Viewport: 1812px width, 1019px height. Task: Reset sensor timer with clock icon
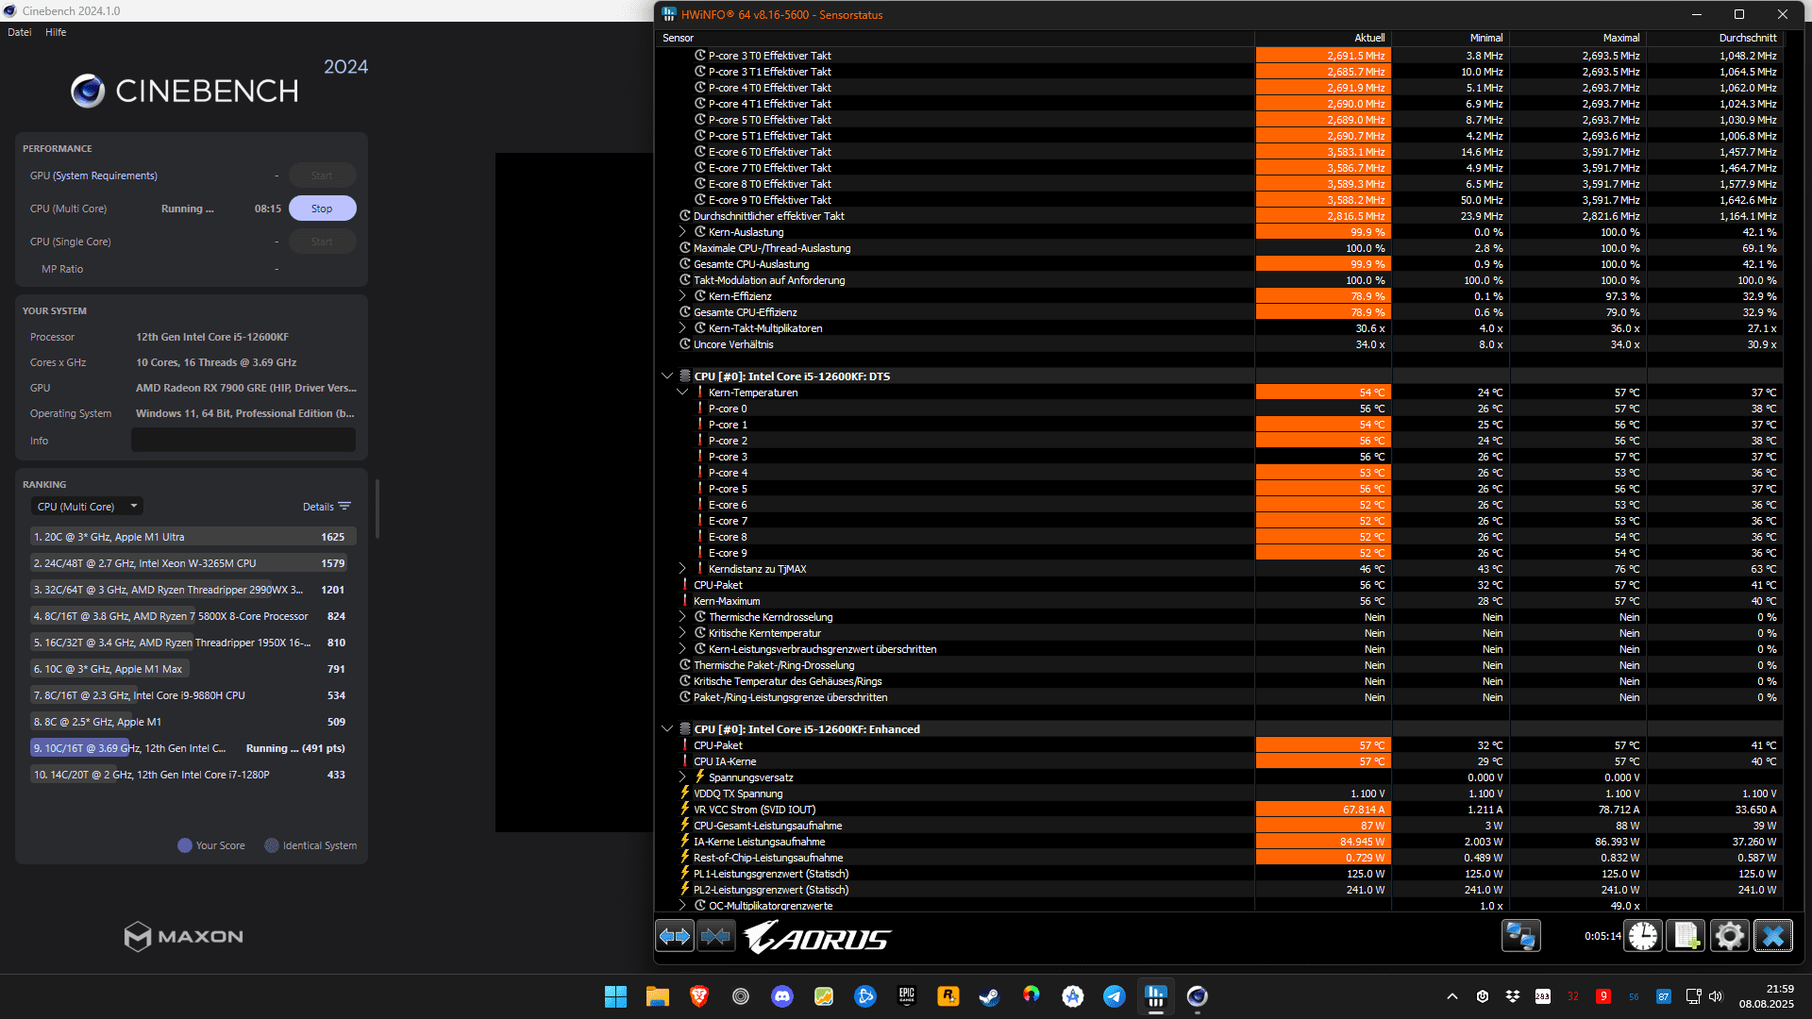coord(1643,936)
